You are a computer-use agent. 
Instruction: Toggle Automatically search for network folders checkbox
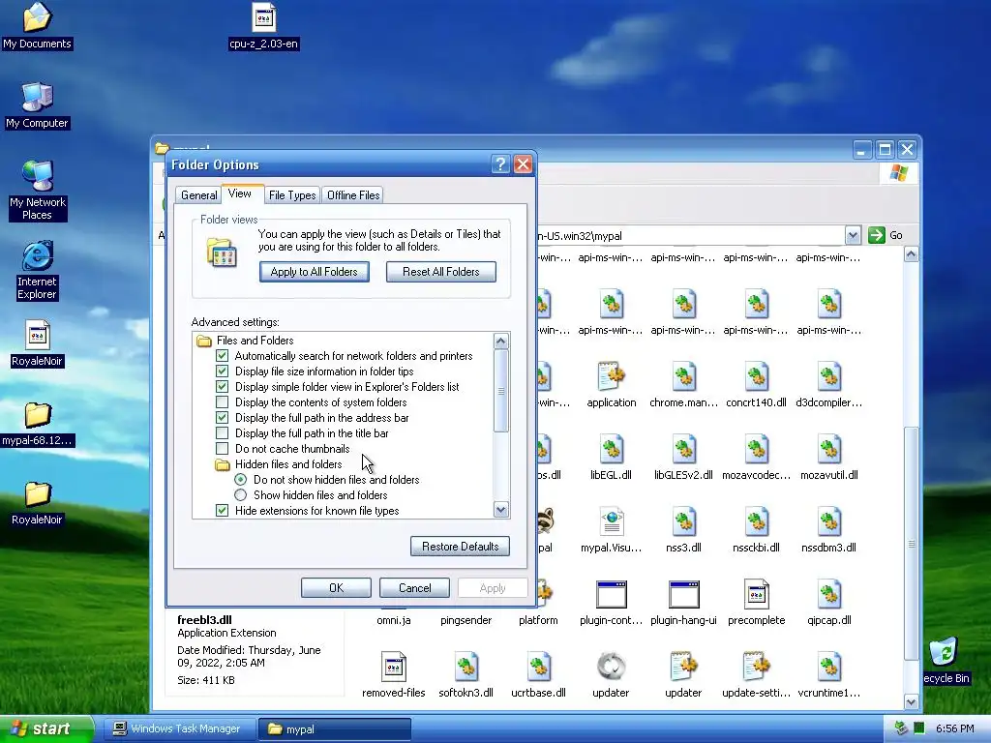pos(222,356)
